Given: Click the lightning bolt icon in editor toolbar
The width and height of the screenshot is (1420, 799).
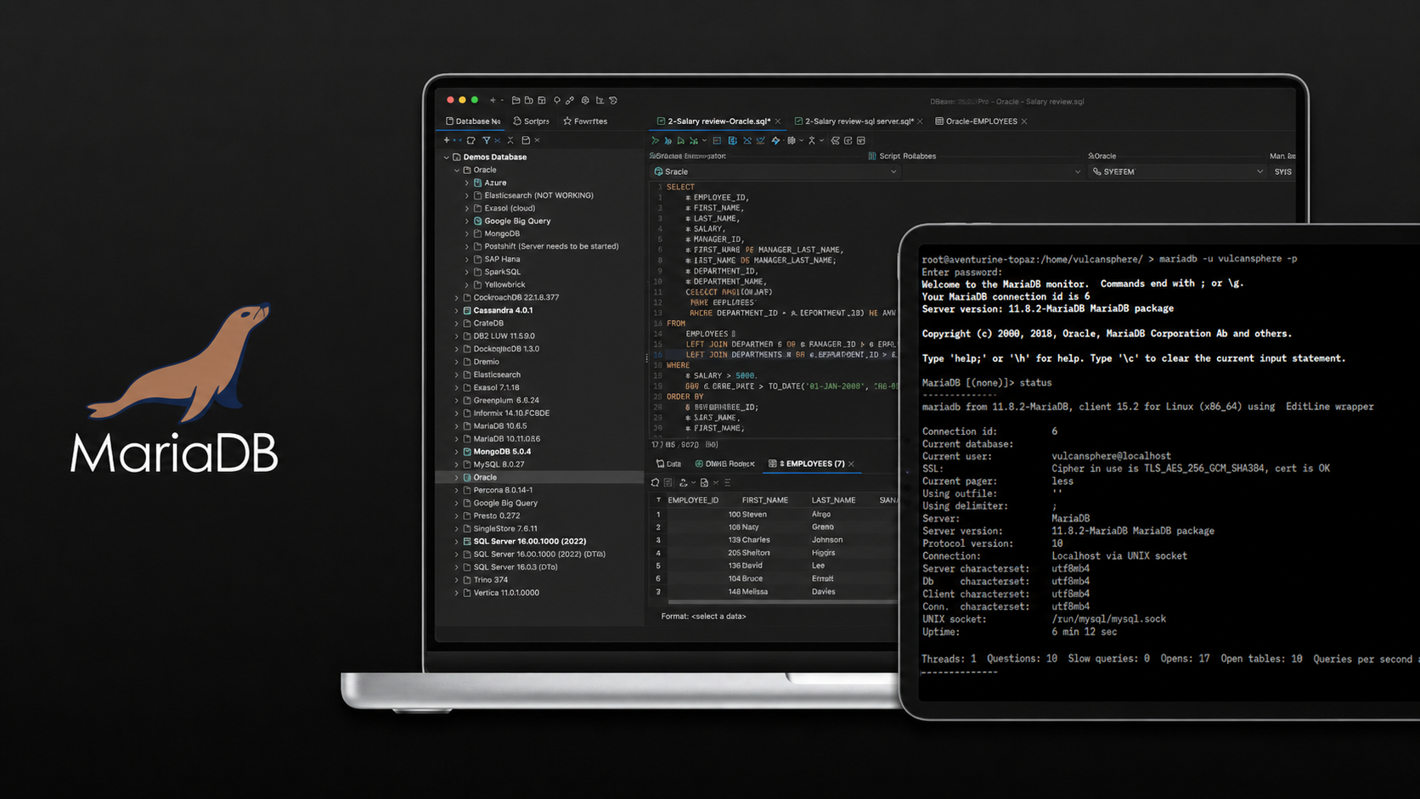Looking at the screenshot, I should 775,140.
